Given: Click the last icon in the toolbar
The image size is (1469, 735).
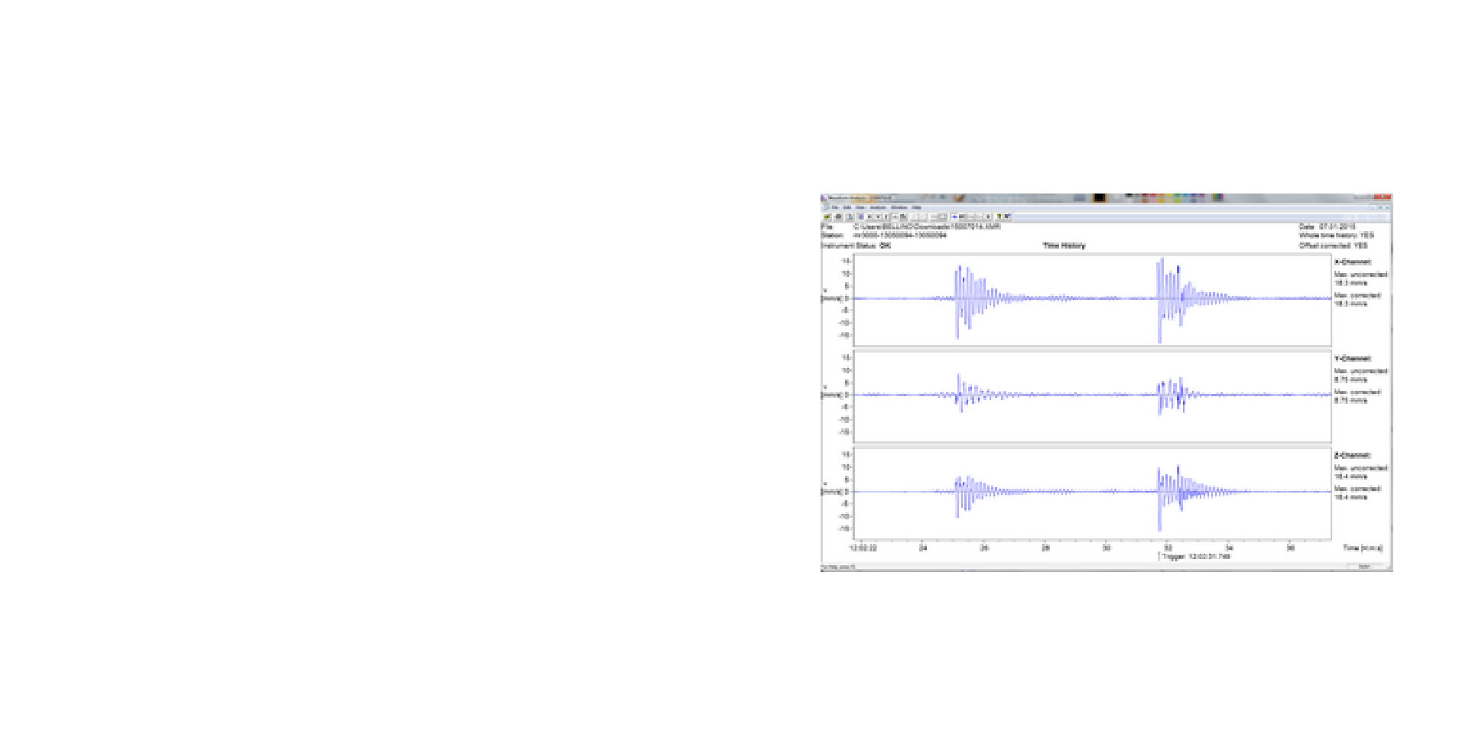Looking at the screenshot, I should click(x=1008, y=217).
